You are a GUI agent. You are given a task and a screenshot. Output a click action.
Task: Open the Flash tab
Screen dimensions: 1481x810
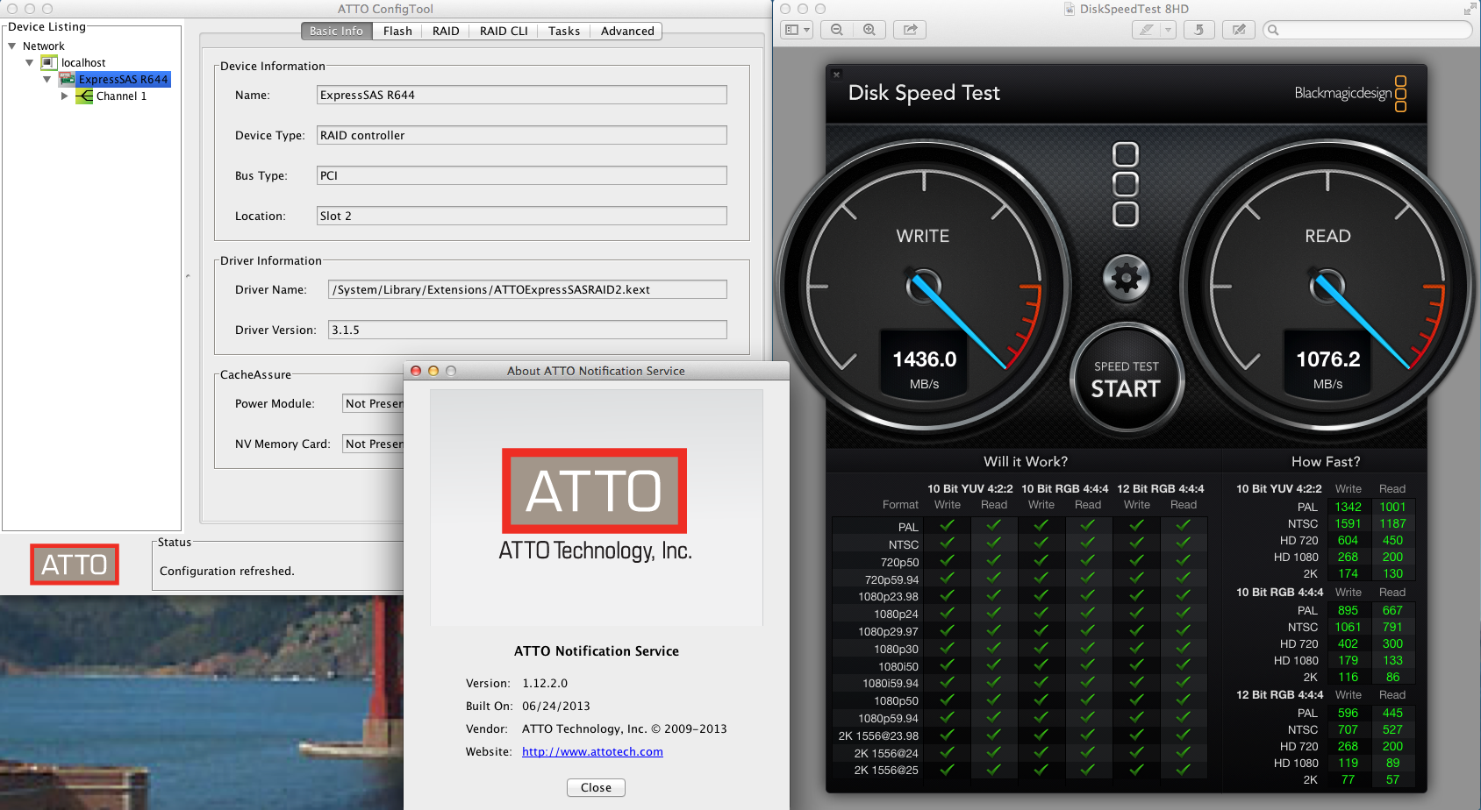pos(397,31)
